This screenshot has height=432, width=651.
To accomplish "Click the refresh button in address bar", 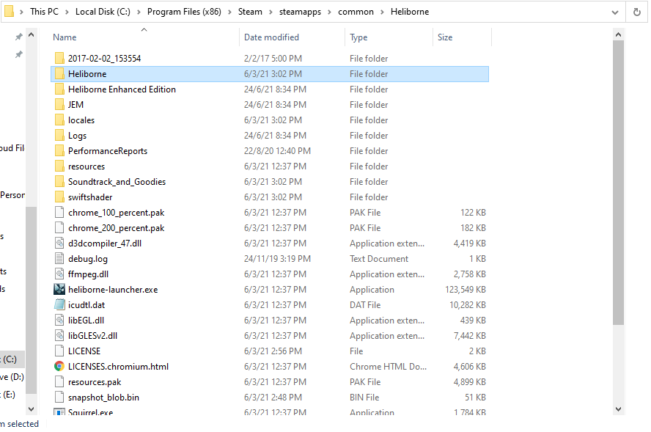I will pos(636,12).
